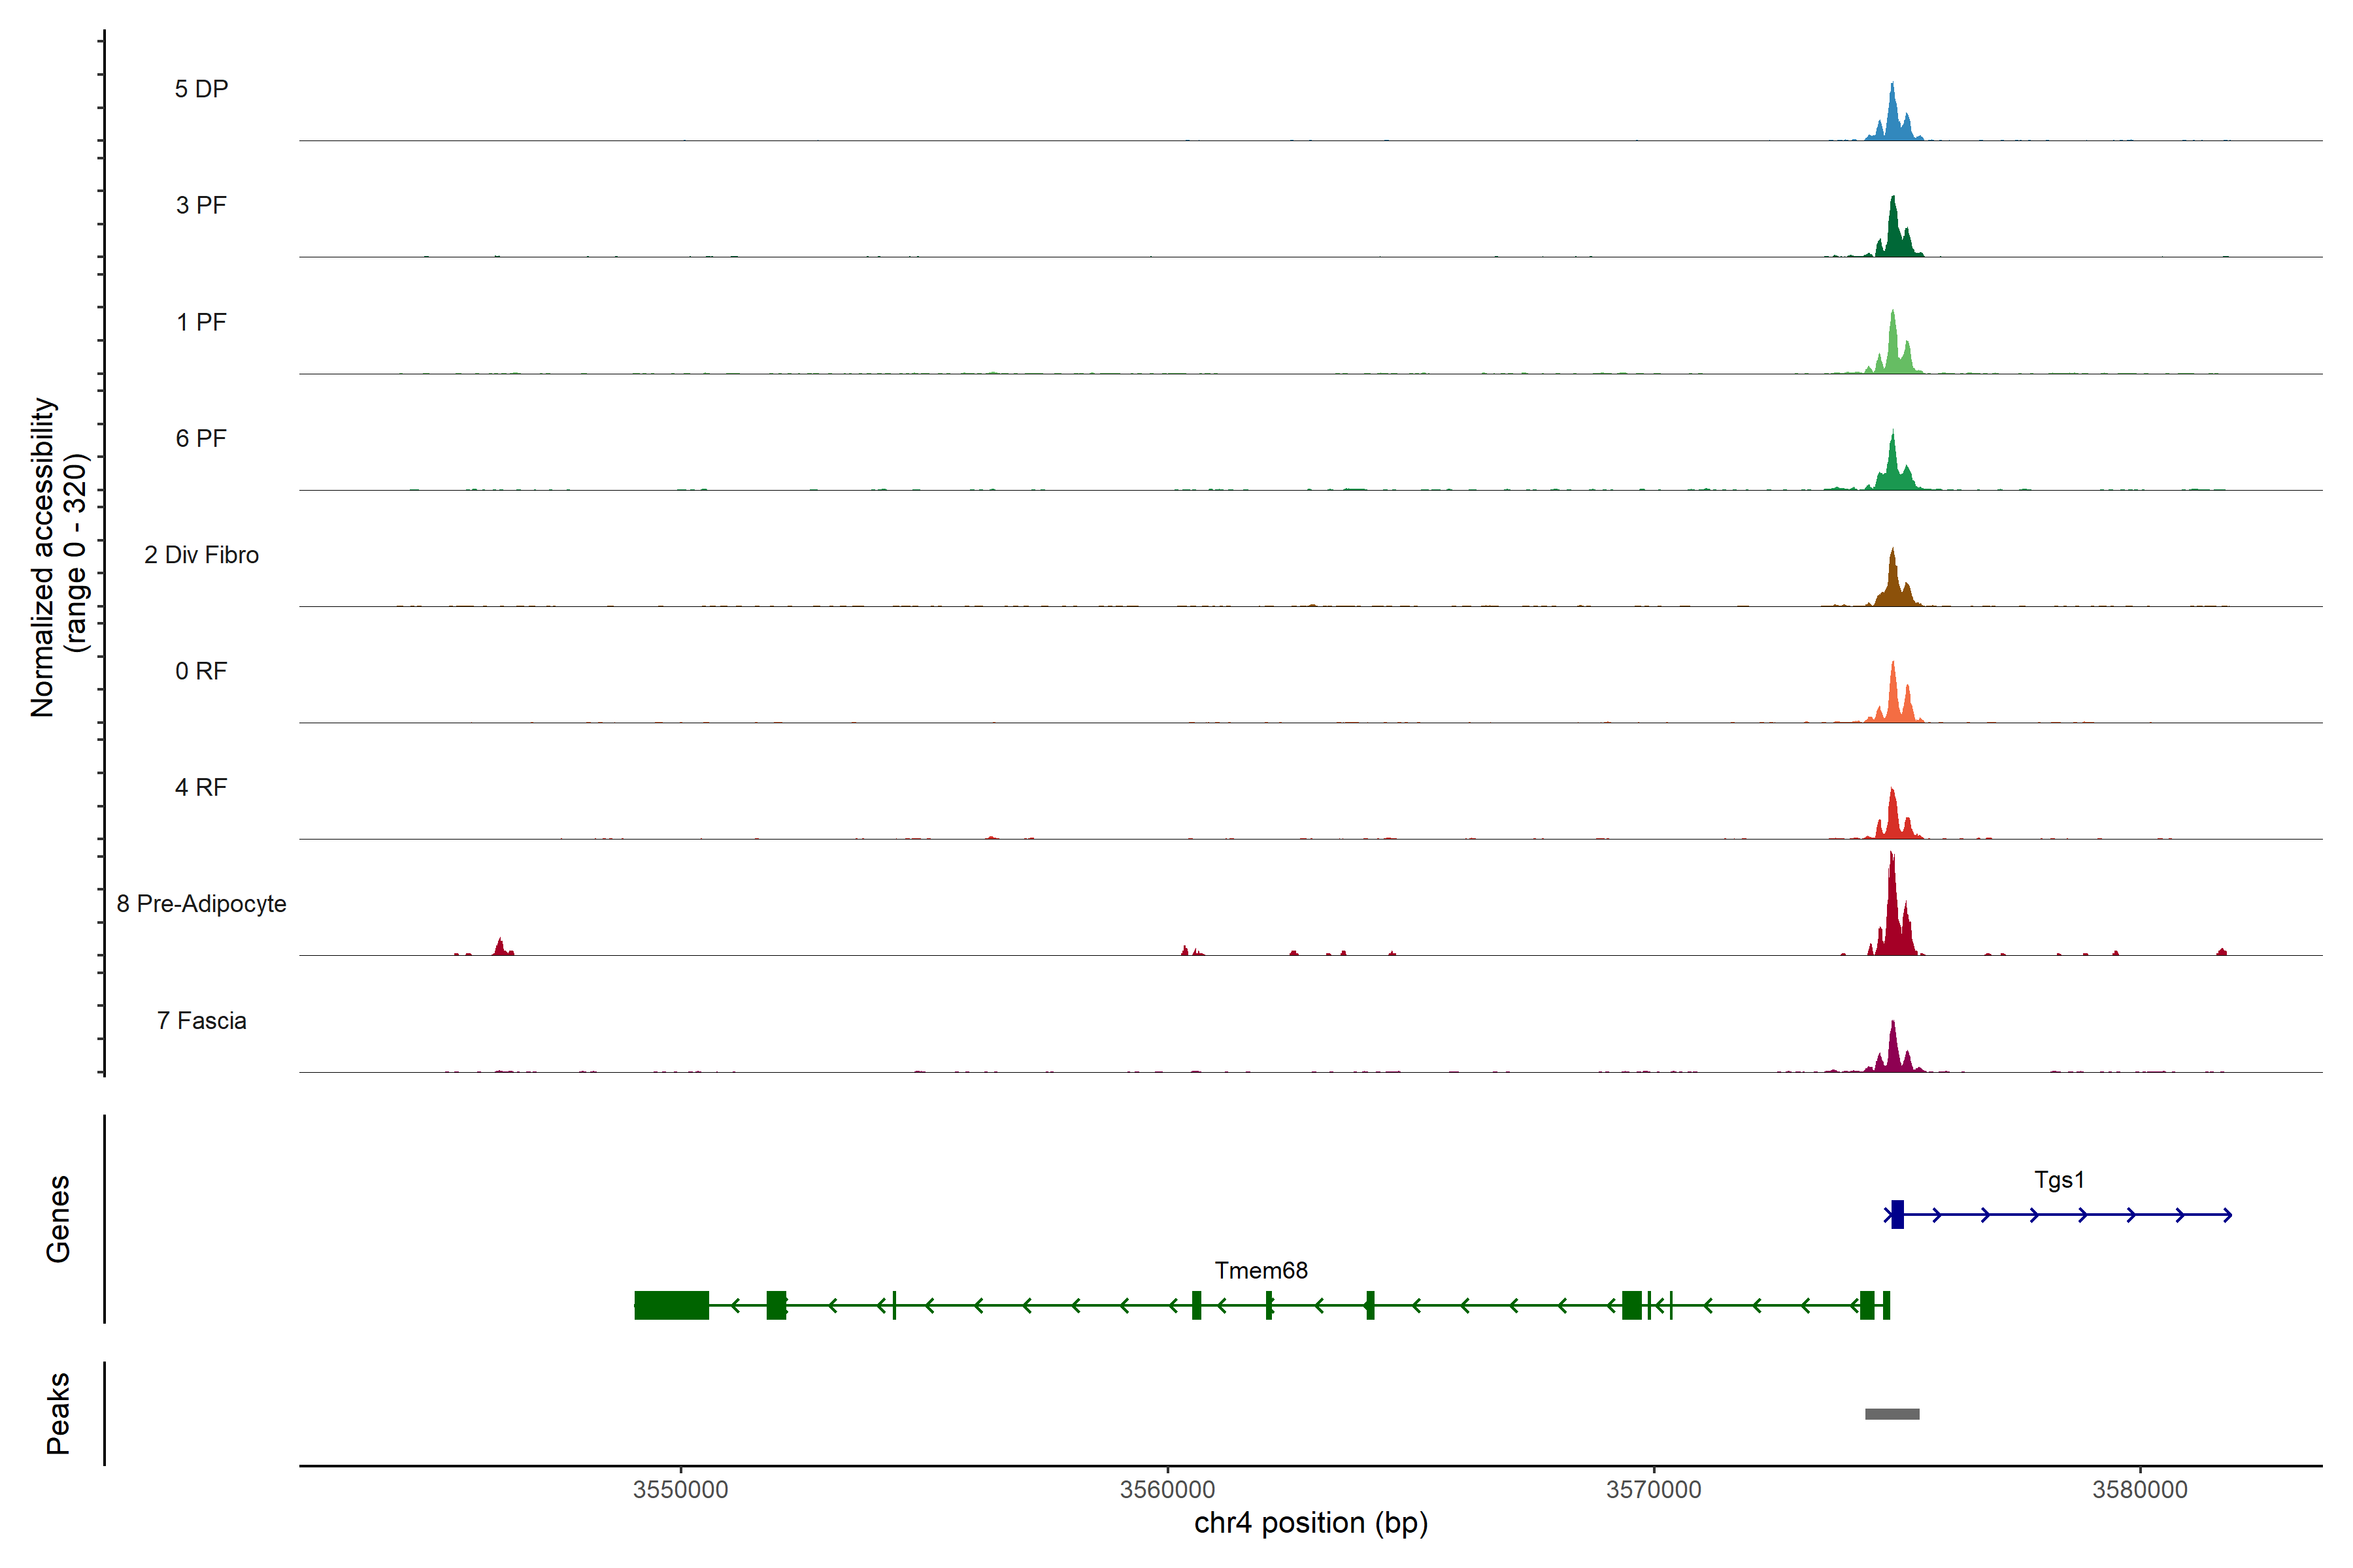Click the Genes panel label
The width and height of the screenshot is (2353, 1568).
point(58,1218)
